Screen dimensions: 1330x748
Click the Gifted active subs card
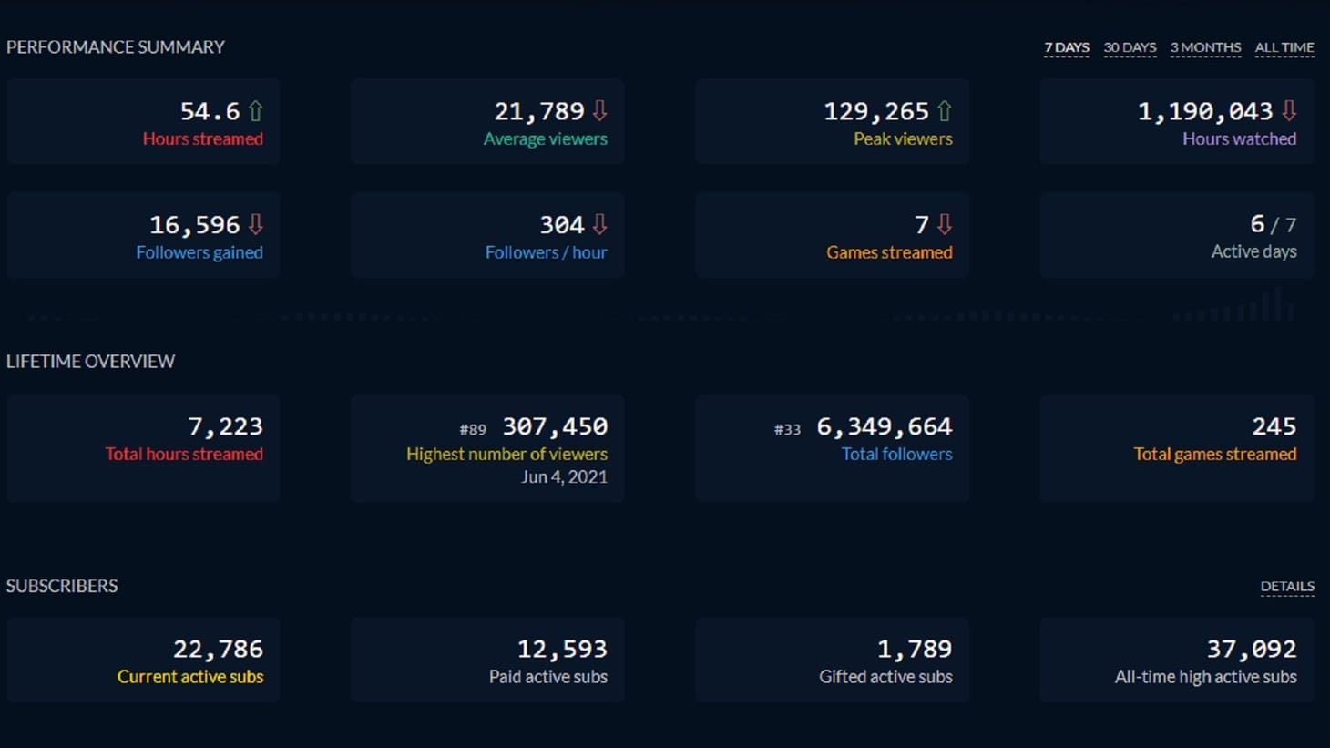[x=833, y=660]
